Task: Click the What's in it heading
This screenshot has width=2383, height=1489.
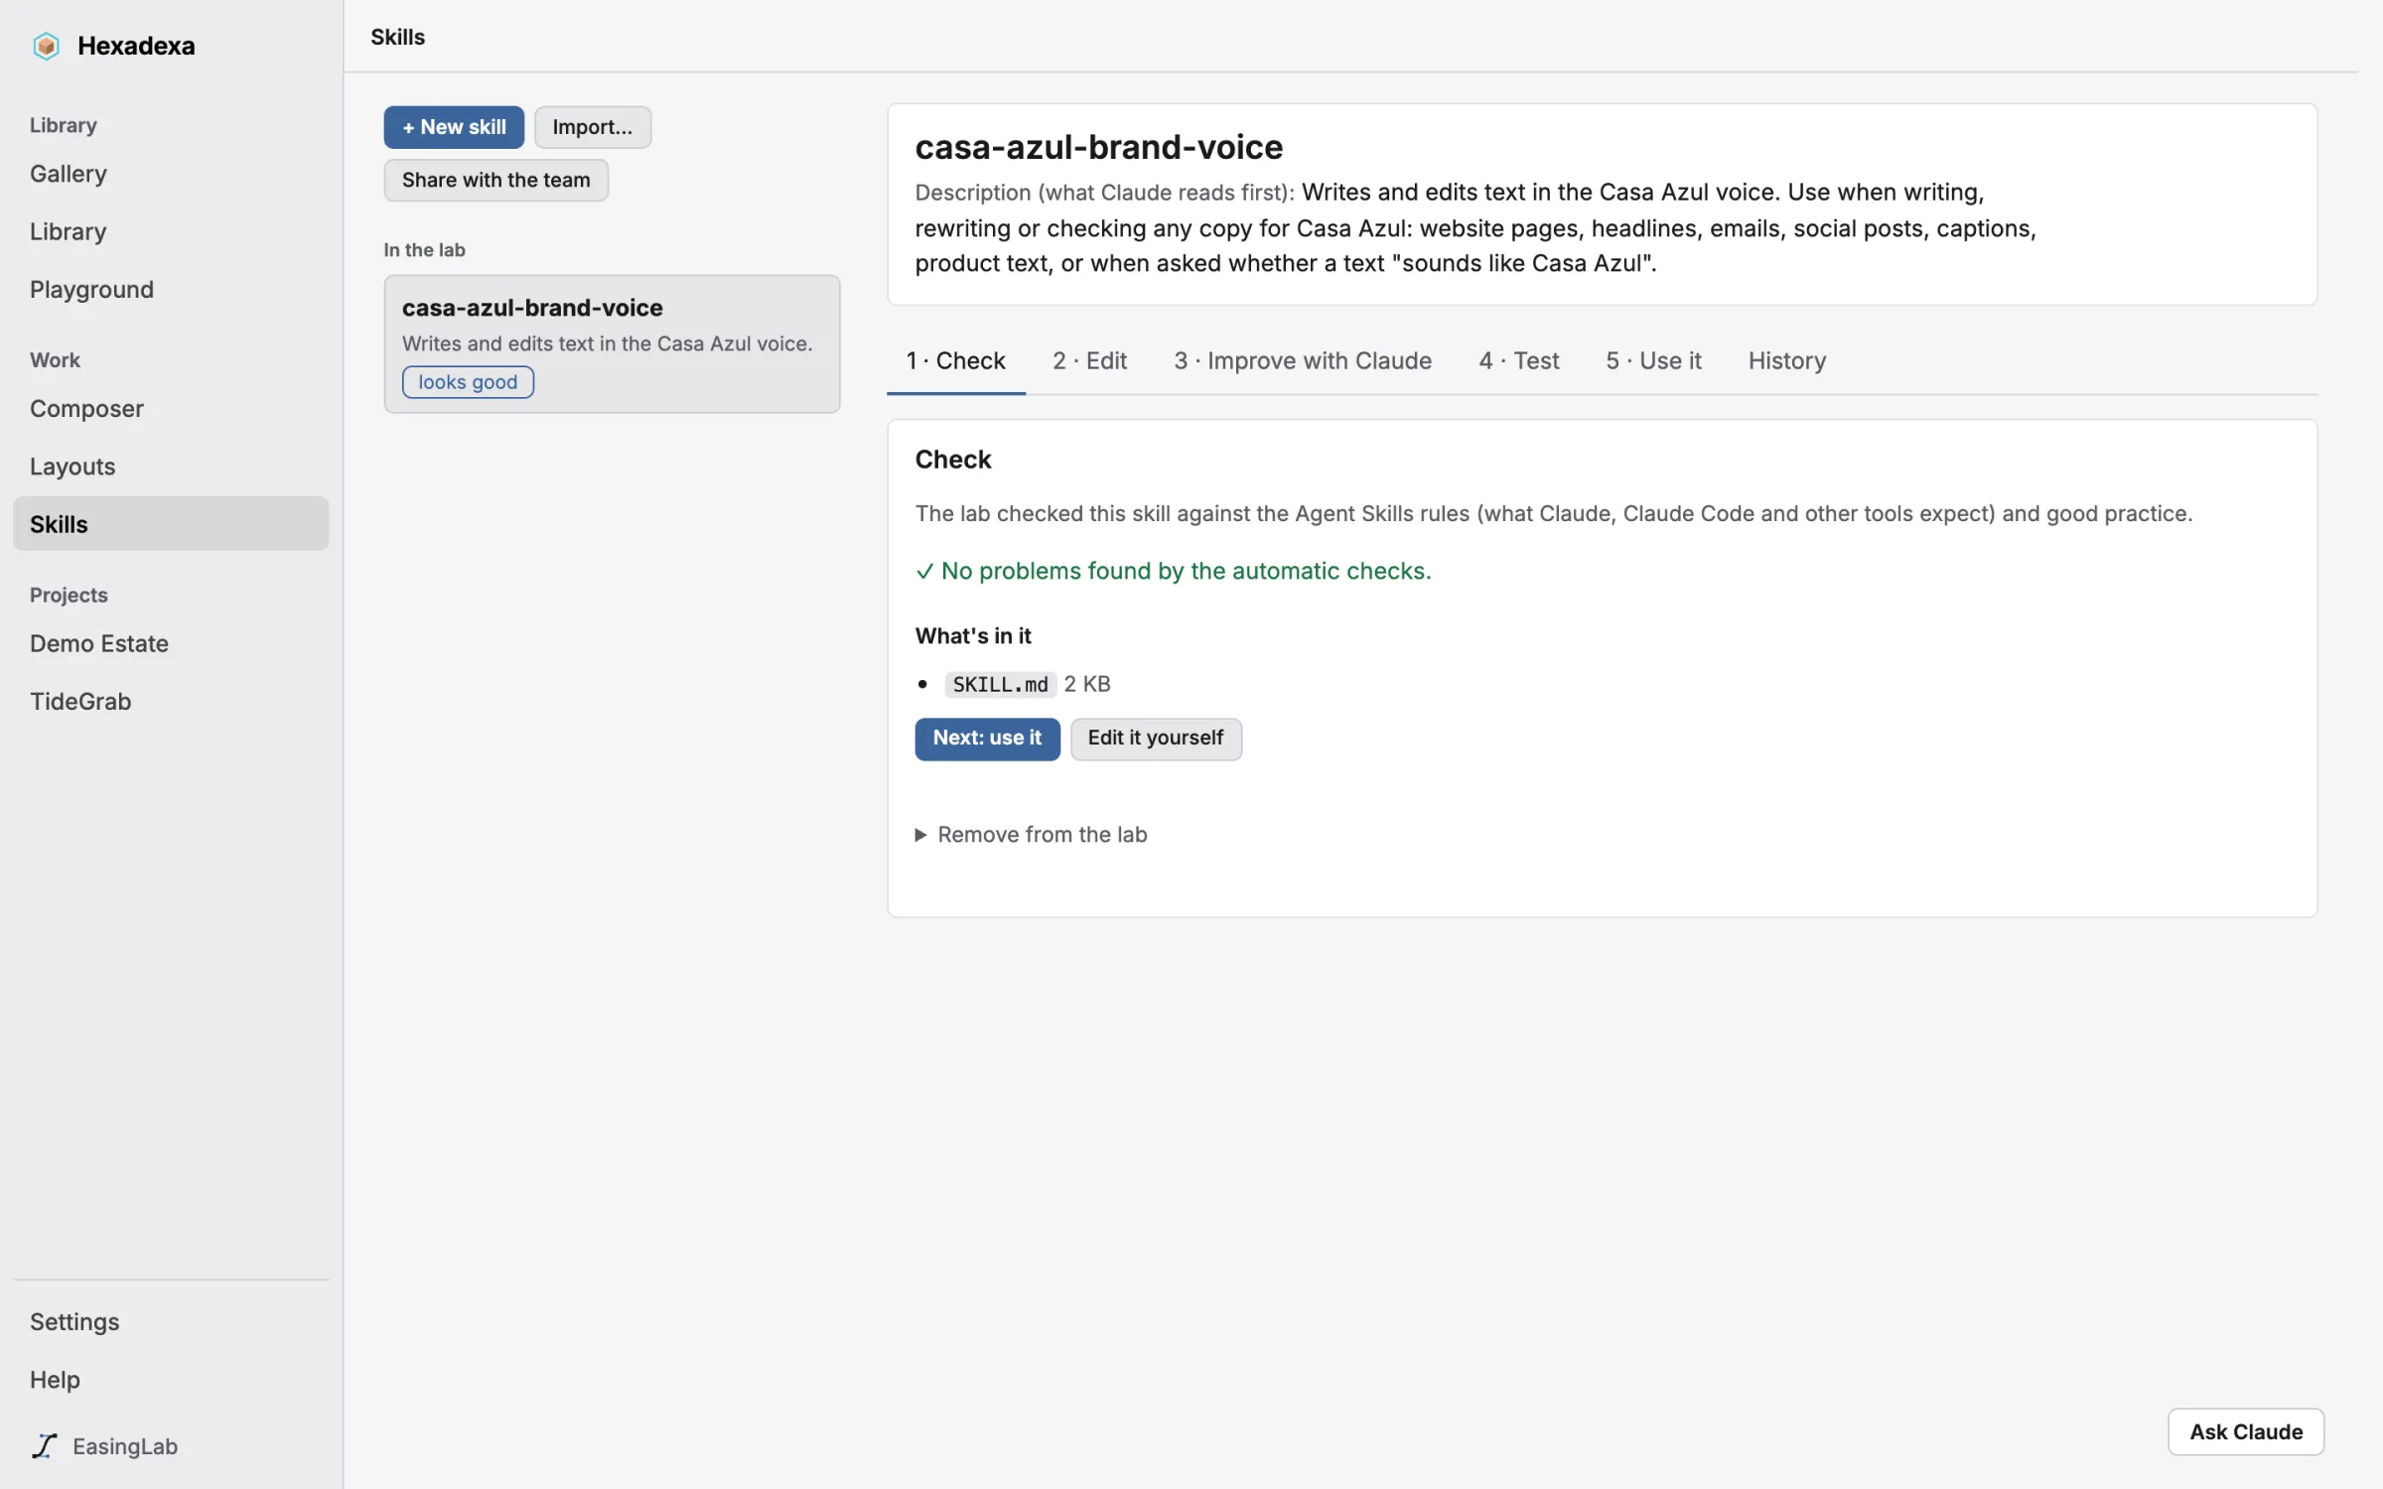Action: [x=973, y=635]
